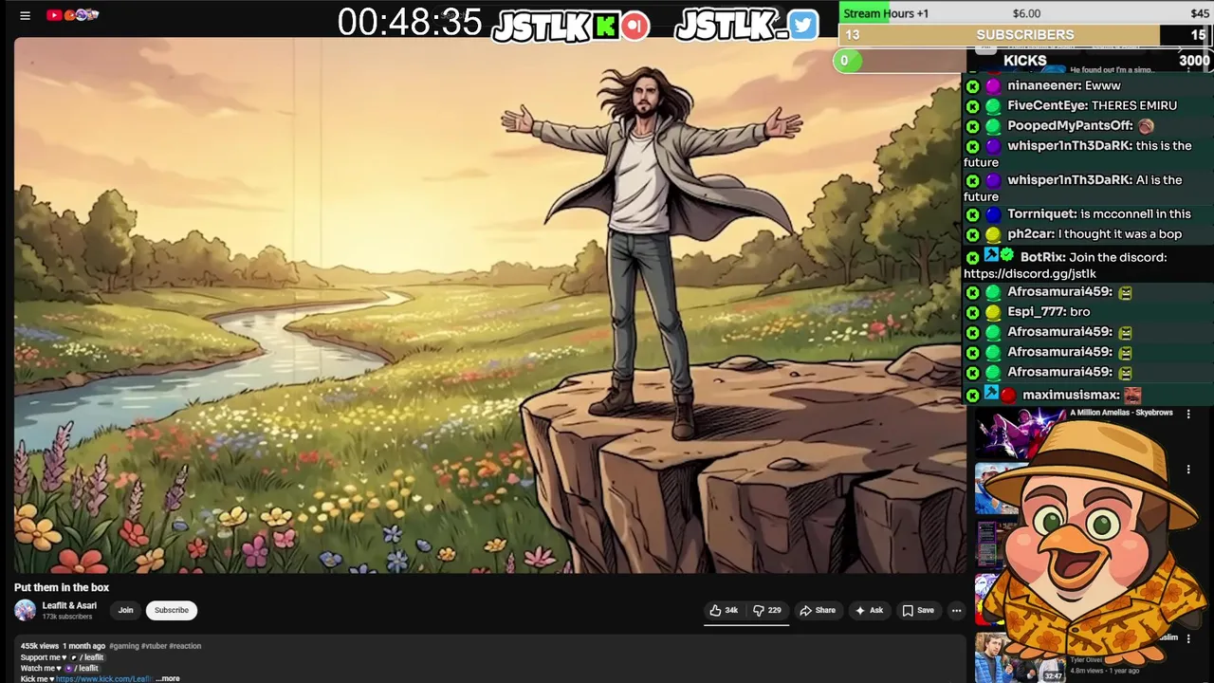The width and height of the screenshot is (1214, 683).
Task: Click the username 'Espi_777' in chat
Action: 1035,311
